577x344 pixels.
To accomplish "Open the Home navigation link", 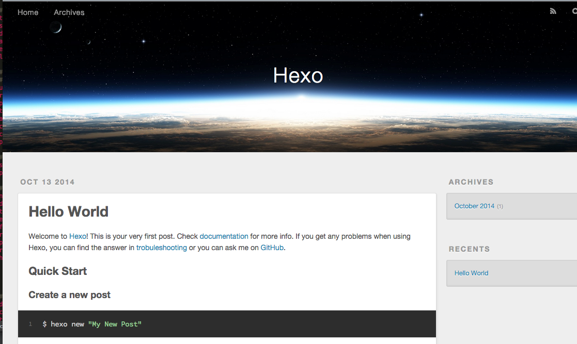I will pos(28,12).
